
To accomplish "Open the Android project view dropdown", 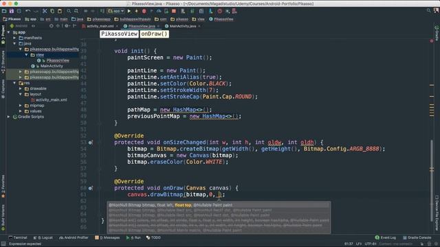I will [x=22, y=26].
